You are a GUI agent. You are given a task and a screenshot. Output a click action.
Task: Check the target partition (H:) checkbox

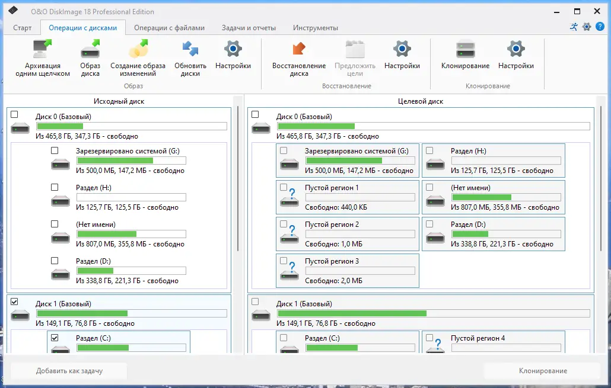[x=429, y=150]
